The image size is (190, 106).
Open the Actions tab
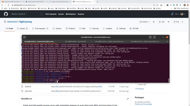point(57,29)
